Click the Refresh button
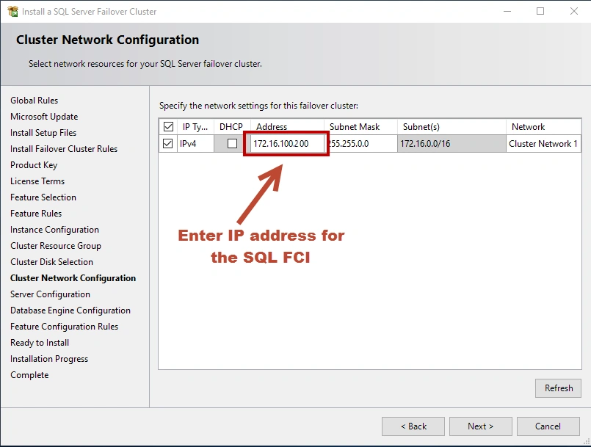The height and width of the screenshot is (447, 591). [559, 388]
